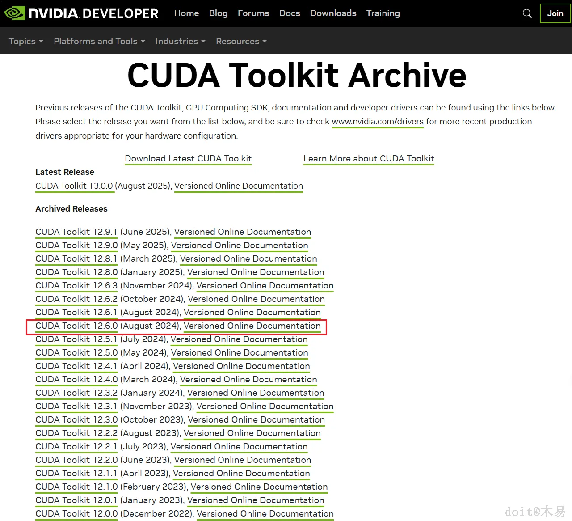This screenshot has height=521, width=572.
Task: Open CUDA Toolkit 12.2.0 link
Action: coord(76,460)
